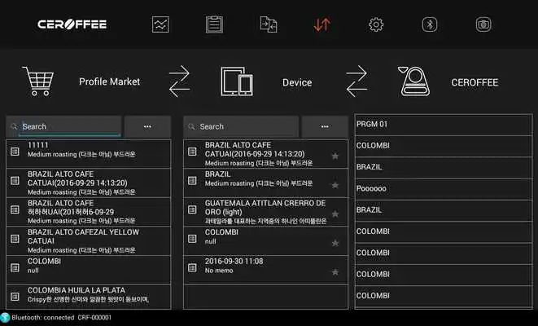Select market profile BRAZIL ALTO CAFE 허하허UAI

coord(89,212)
